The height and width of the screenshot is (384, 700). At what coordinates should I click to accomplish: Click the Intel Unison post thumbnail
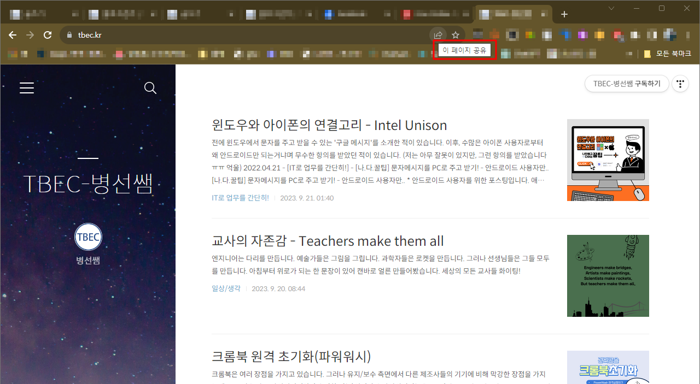click(x=608, y=160)
